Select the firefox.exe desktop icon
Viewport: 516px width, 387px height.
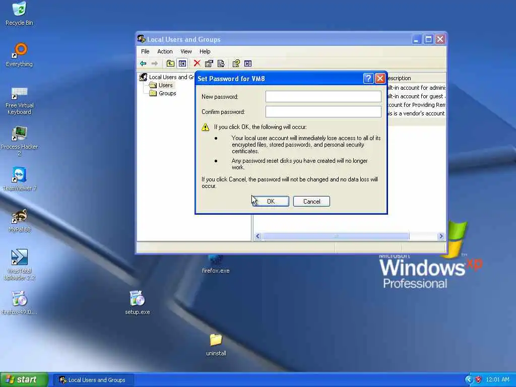(x=216, y=264)
